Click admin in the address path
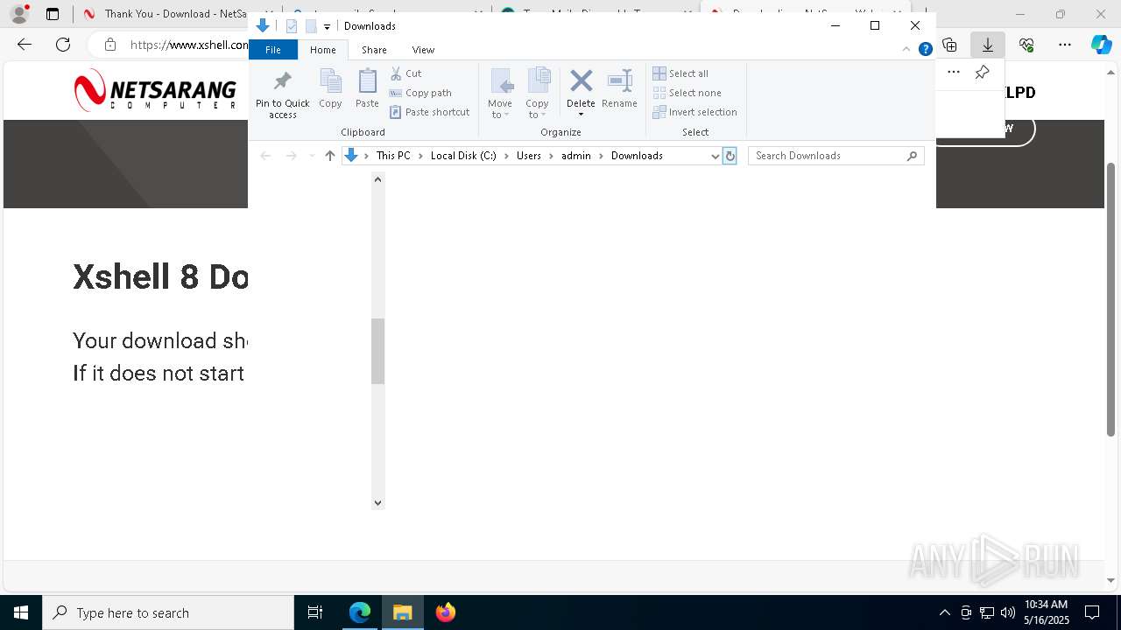 [x=576, y=156]
